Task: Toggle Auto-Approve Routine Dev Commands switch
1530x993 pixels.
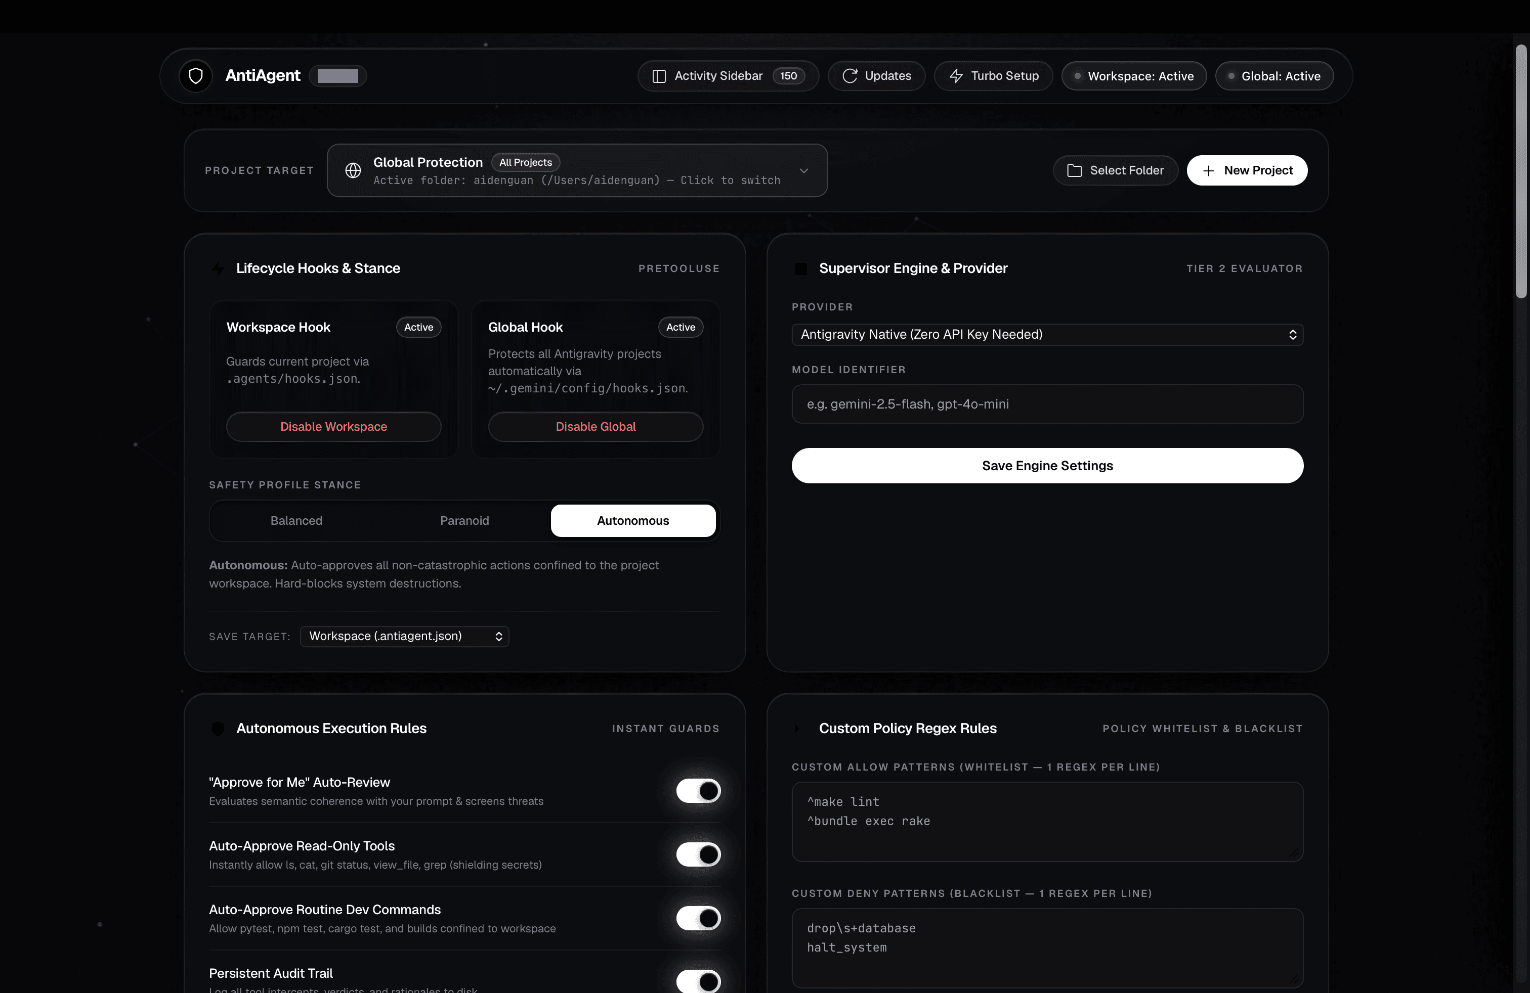Action: coord(698,918)
